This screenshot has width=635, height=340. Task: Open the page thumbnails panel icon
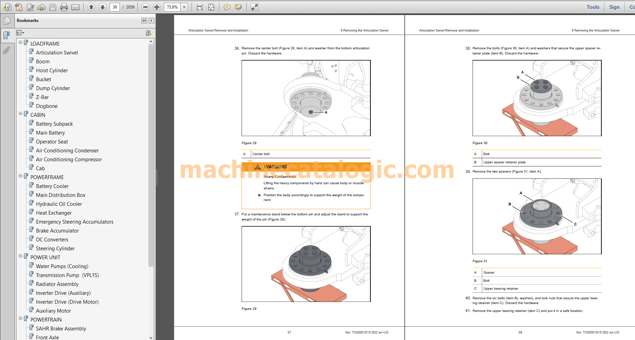pyautogui.click(x=7, y=21)
